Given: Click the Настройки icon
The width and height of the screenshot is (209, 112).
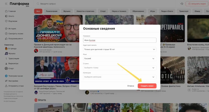Looking at the screenshot, I should [6, 81].
